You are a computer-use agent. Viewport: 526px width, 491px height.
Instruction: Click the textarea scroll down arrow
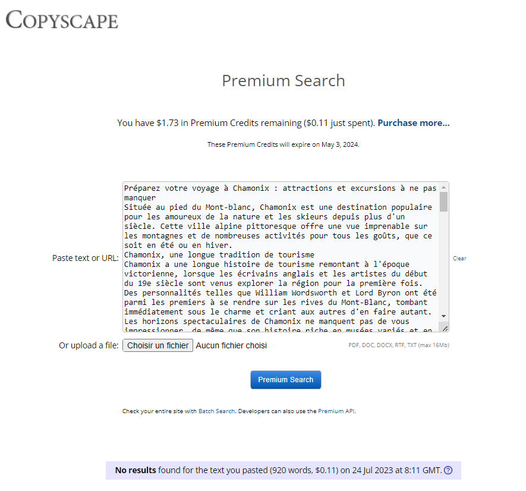[x=443, y=316]
